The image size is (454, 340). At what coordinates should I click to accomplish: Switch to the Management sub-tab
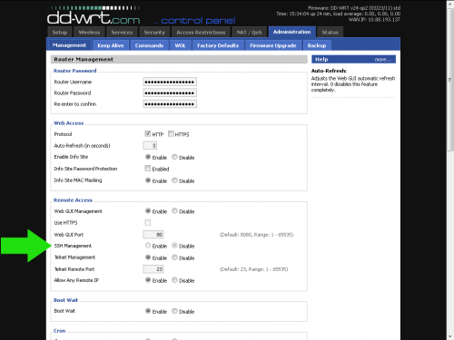tap(69, 45)
